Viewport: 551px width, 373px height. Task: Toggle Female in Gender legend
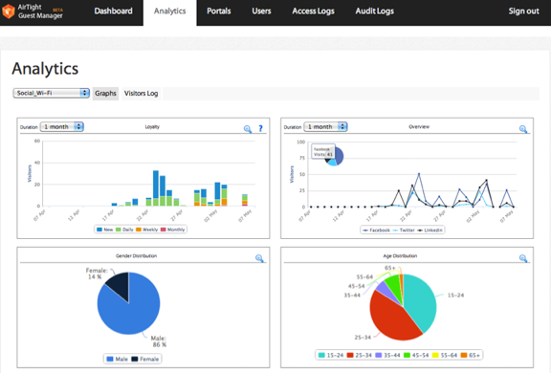pyautogui.click(x=145, y=359)
